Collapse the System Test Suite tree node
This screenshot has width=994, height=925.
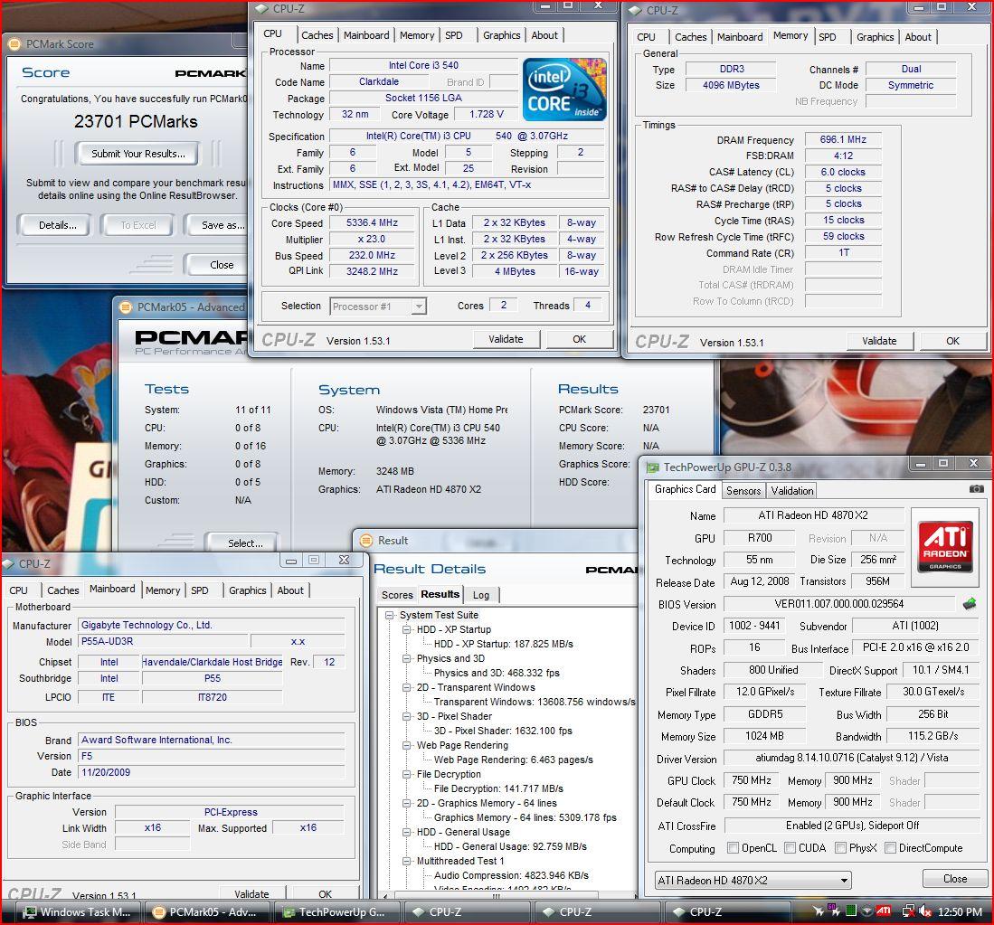tap(389, 615)
